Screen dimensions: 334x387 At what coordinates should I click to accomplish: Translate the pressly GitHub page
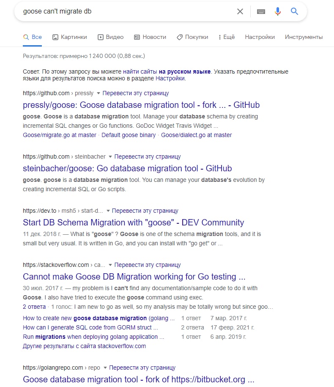136,93
